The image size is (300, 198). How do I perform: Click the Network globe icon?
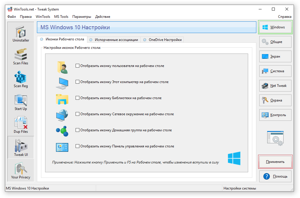tap(62, 115)
